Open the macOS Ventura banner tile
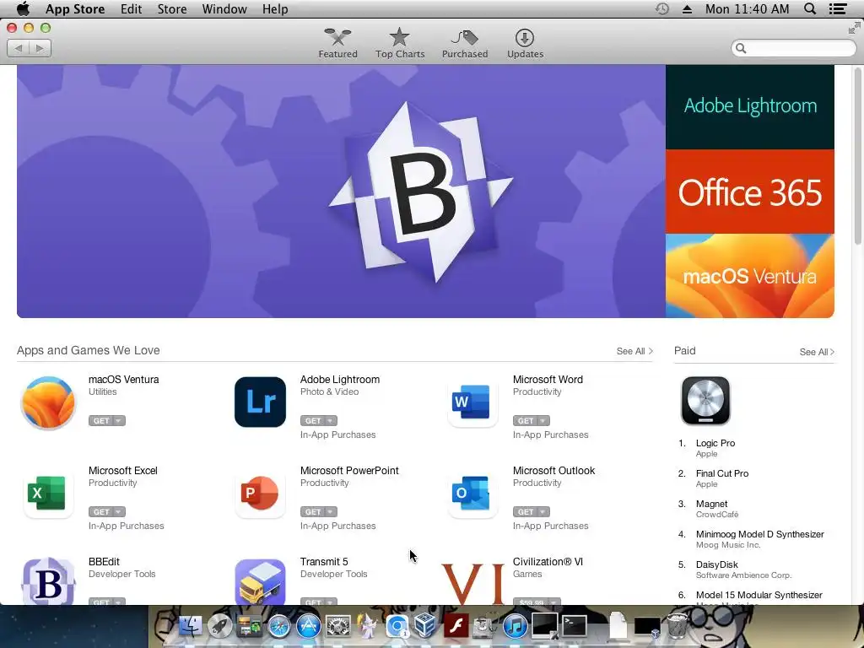Viewport: 864px width, 648px height. click(x=750, y=276)
